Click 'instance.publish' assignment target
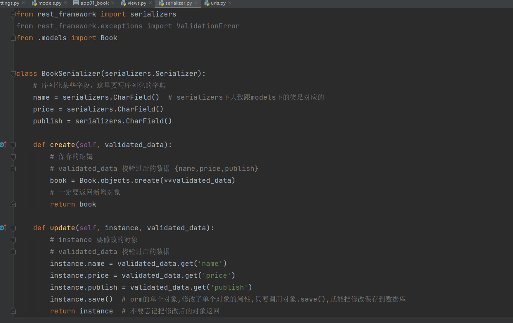The image size is (513, 323). pyautogui.click(x=84, y=287)
